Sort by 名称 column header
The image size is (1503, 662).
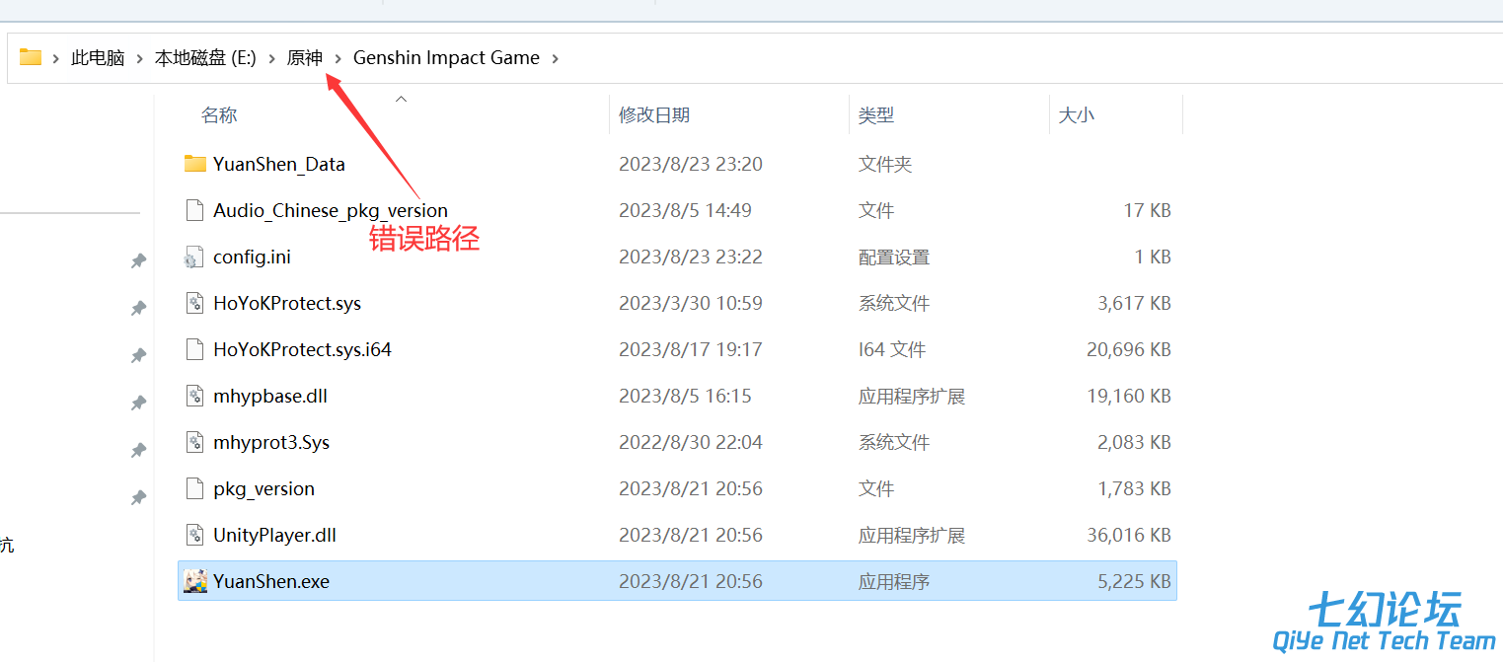click(x=219, y=115)
